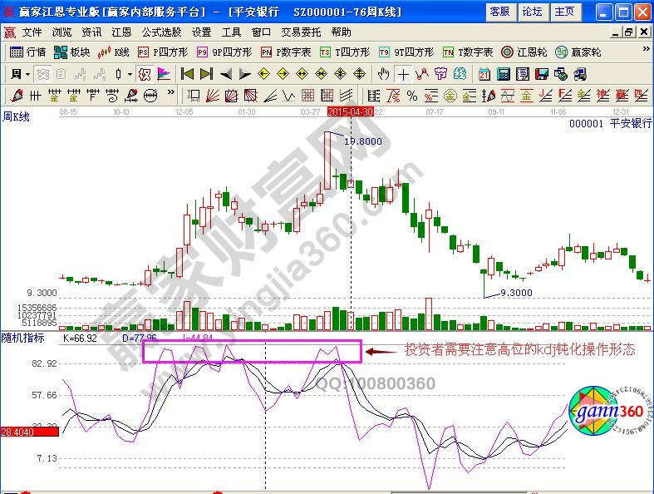Image resolution: width=654 pixels, height=494 pixels.
Task: Select the hand pan tool
Action: (x=384, y=73)
